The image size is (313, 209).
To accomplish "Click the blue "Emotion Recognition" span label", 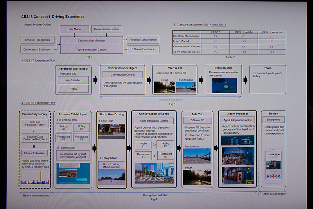I will point(171,100).
